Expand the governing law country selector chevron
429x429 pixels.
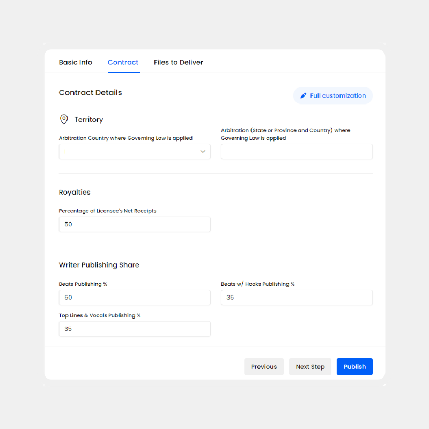tap(203, 151)
